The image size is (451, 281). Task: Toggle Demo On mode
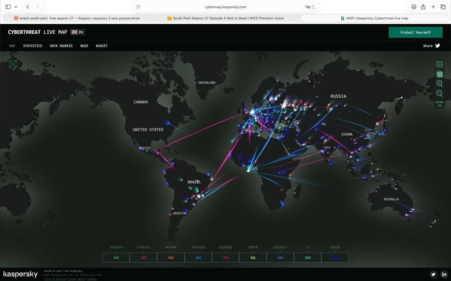[x=439, y=104]
